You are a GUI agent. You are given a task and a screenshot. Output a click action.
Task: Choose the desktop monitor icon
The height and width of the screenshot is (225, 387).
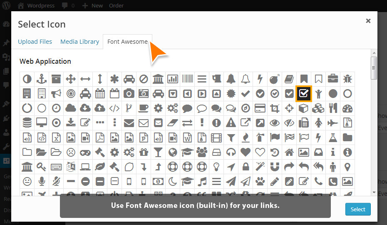pyautogui.click(x=42, y=122)
